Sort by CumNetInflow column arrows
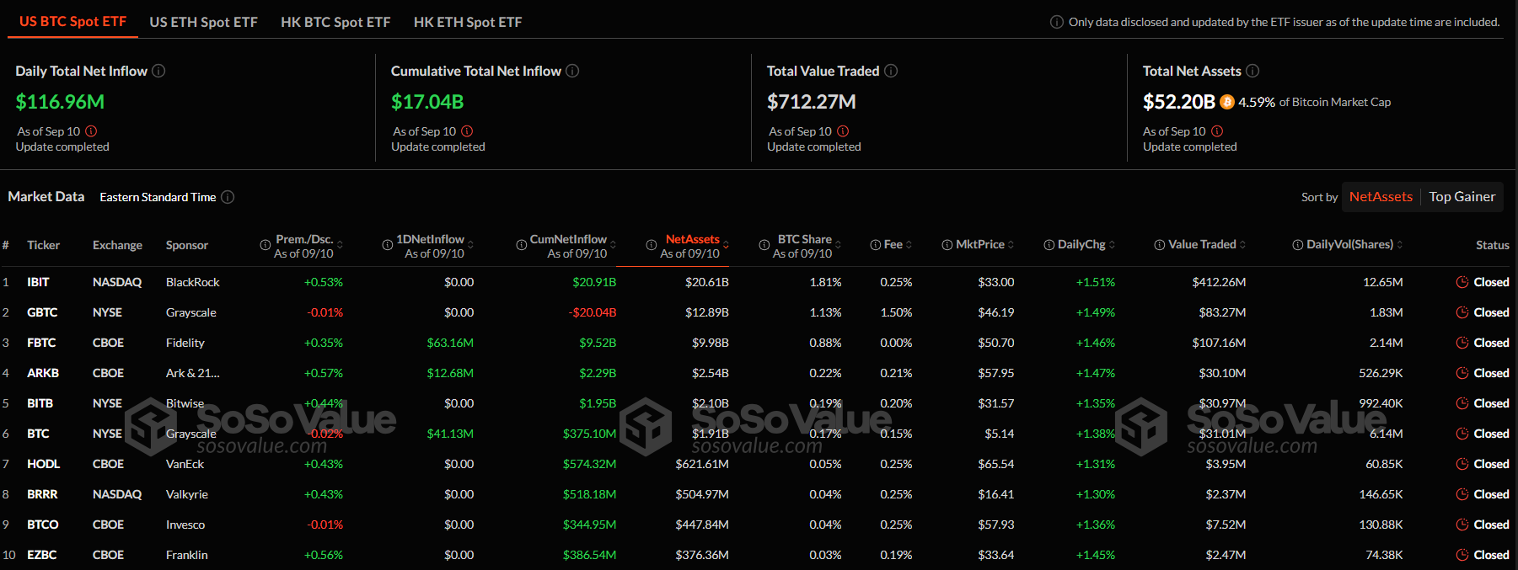 [x=614, y=245]
